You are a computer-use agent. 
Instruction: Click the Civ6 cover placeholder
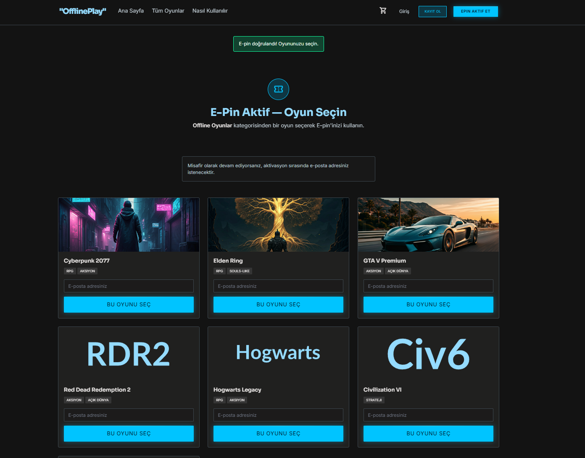[x=428, y=354]
